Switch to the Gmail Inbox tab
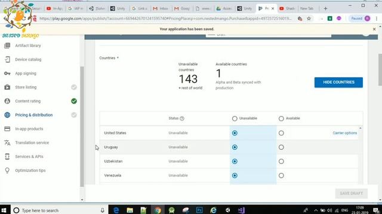Screen dimensions: 382x214 point(161,8)
